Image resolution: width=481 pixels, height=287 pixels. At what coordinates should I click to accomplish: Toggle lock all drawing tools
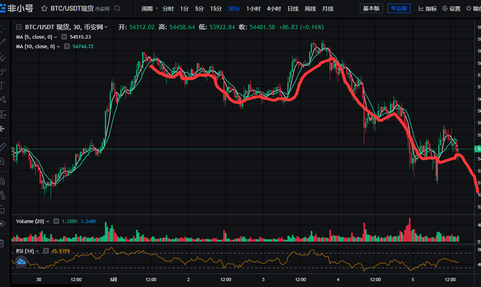2,210
